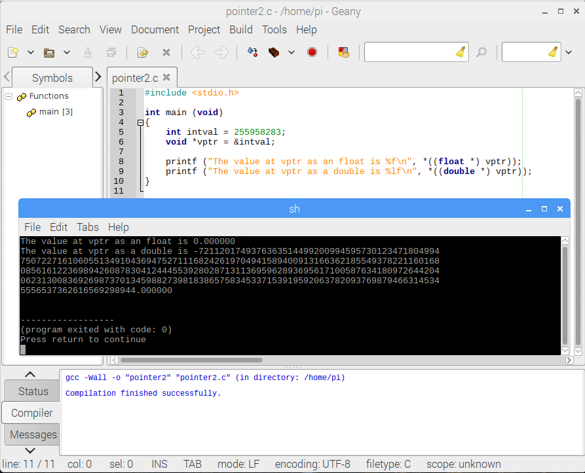Viewport: 585px width, 473px height.
Task: Click the toolbar search text field
Action: coord(409,52)
